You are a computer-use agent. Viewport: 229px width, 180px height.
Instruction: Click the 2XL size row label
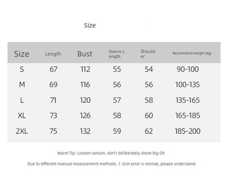pyautogui.click(x=22, y=131)
